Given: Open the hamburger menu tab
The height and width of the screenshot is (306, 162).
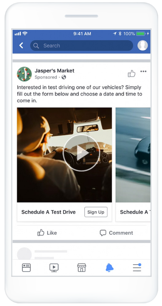Looking at the screenshot, I should pyautogui.click(x=137, y=267).
